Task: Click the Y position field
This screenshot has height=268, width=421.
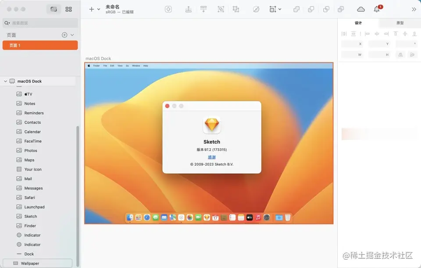Action: (x=379, y=44)
